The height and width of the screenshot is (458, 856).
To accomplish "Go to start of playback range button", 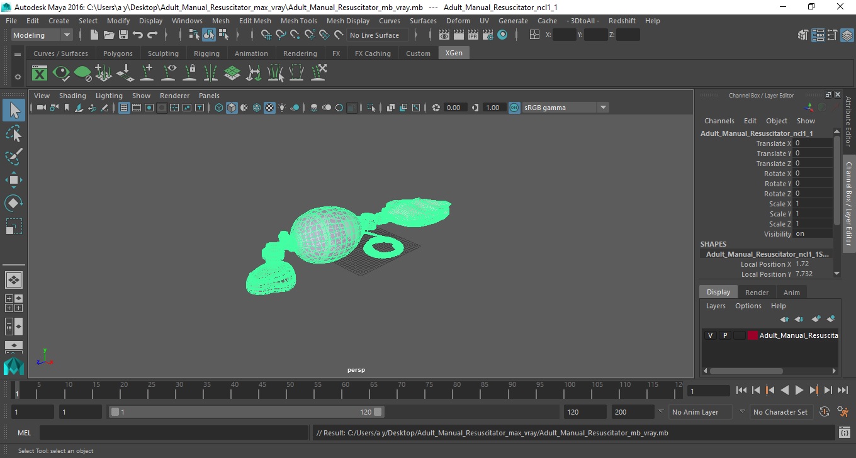I will tap(741, 391).
